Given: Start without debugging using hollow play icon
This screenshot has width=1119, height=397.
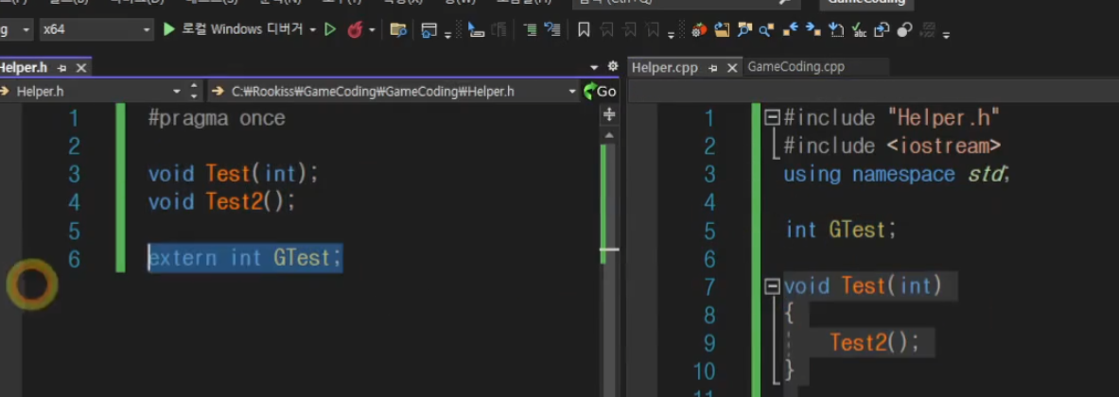Looking at the screenshot, I should [330, 30].
